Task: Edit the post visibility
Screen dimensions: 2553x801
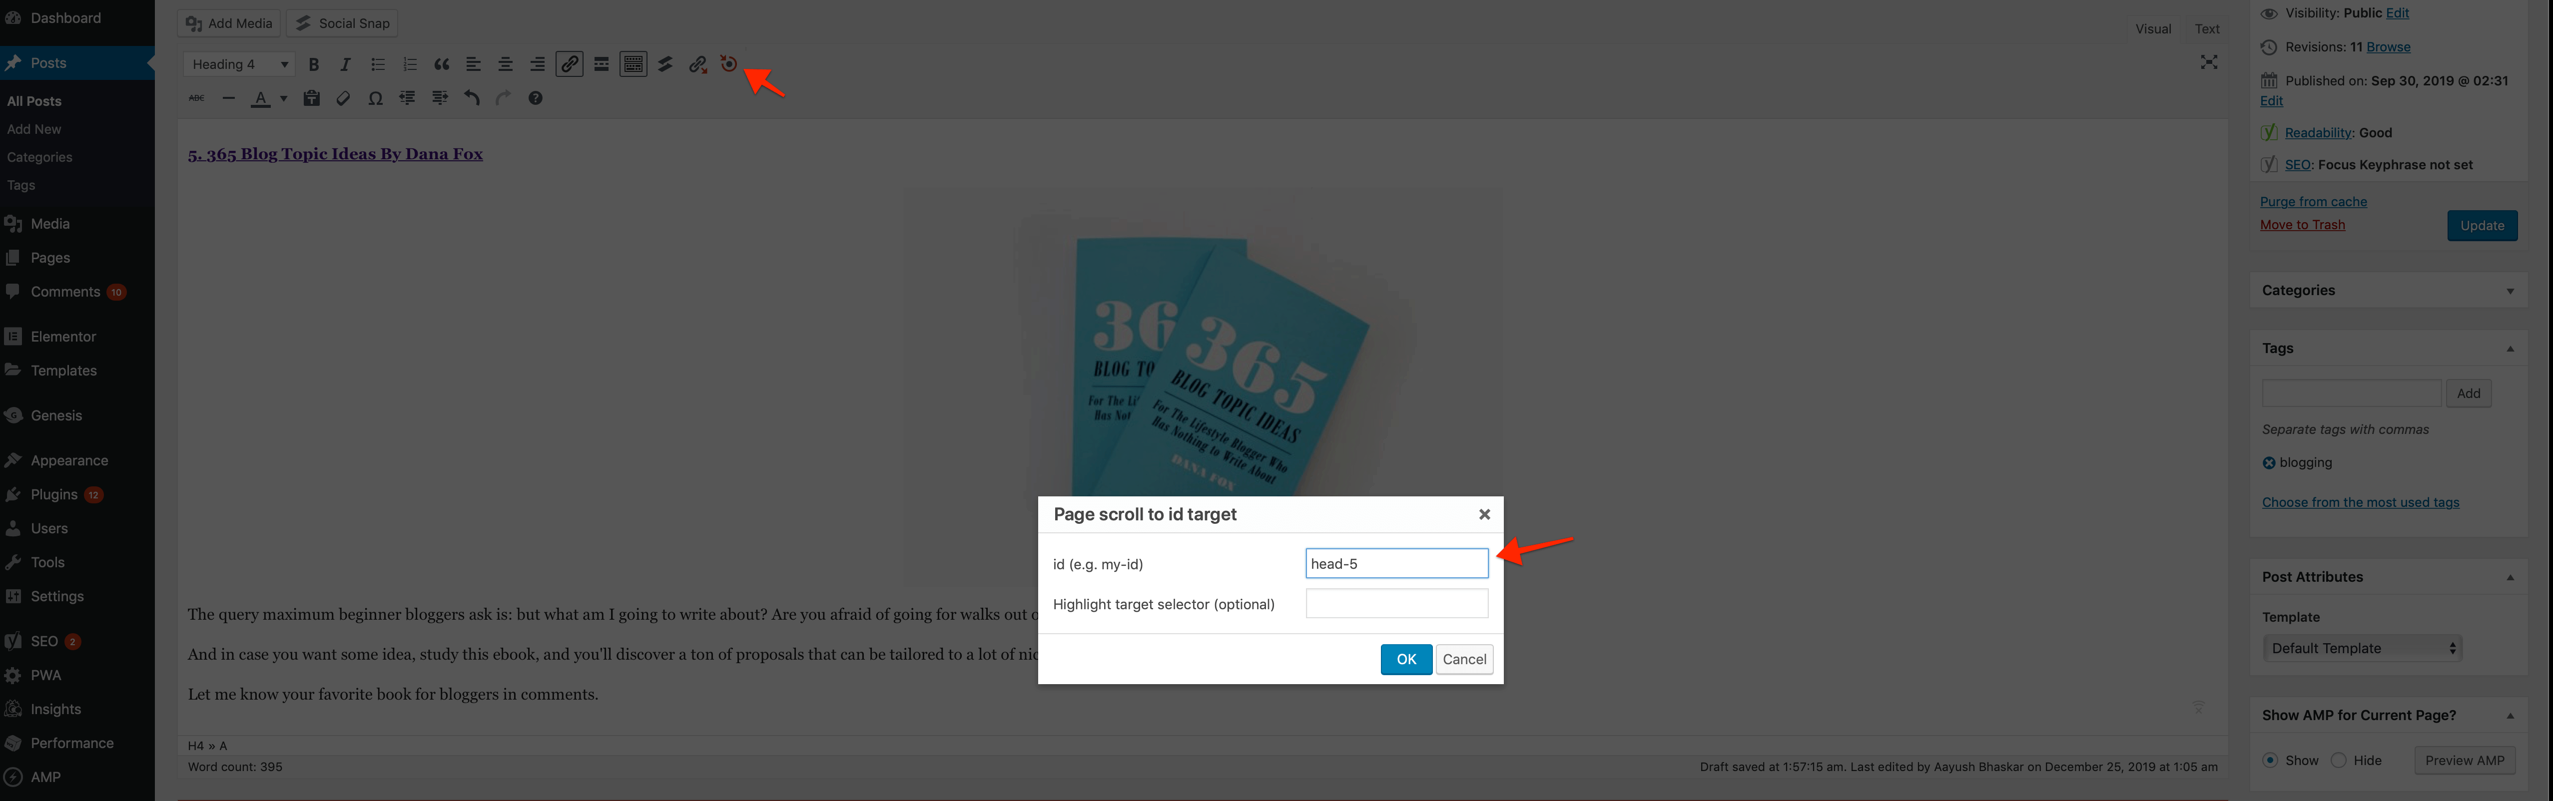Action: click(x=2397, y=13)
